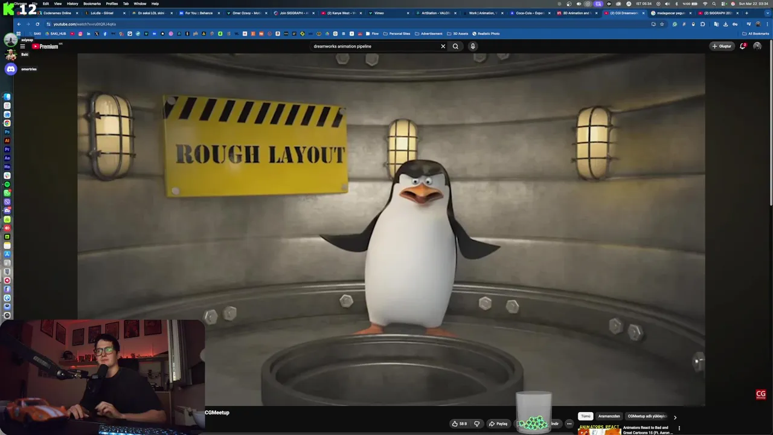Dislike the video with thumbs-down

pyautogui.click(x=476, y=424)
